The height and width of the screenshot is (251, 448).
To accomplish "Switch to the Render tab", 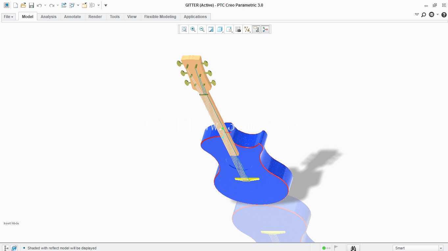I will (95, 17).
